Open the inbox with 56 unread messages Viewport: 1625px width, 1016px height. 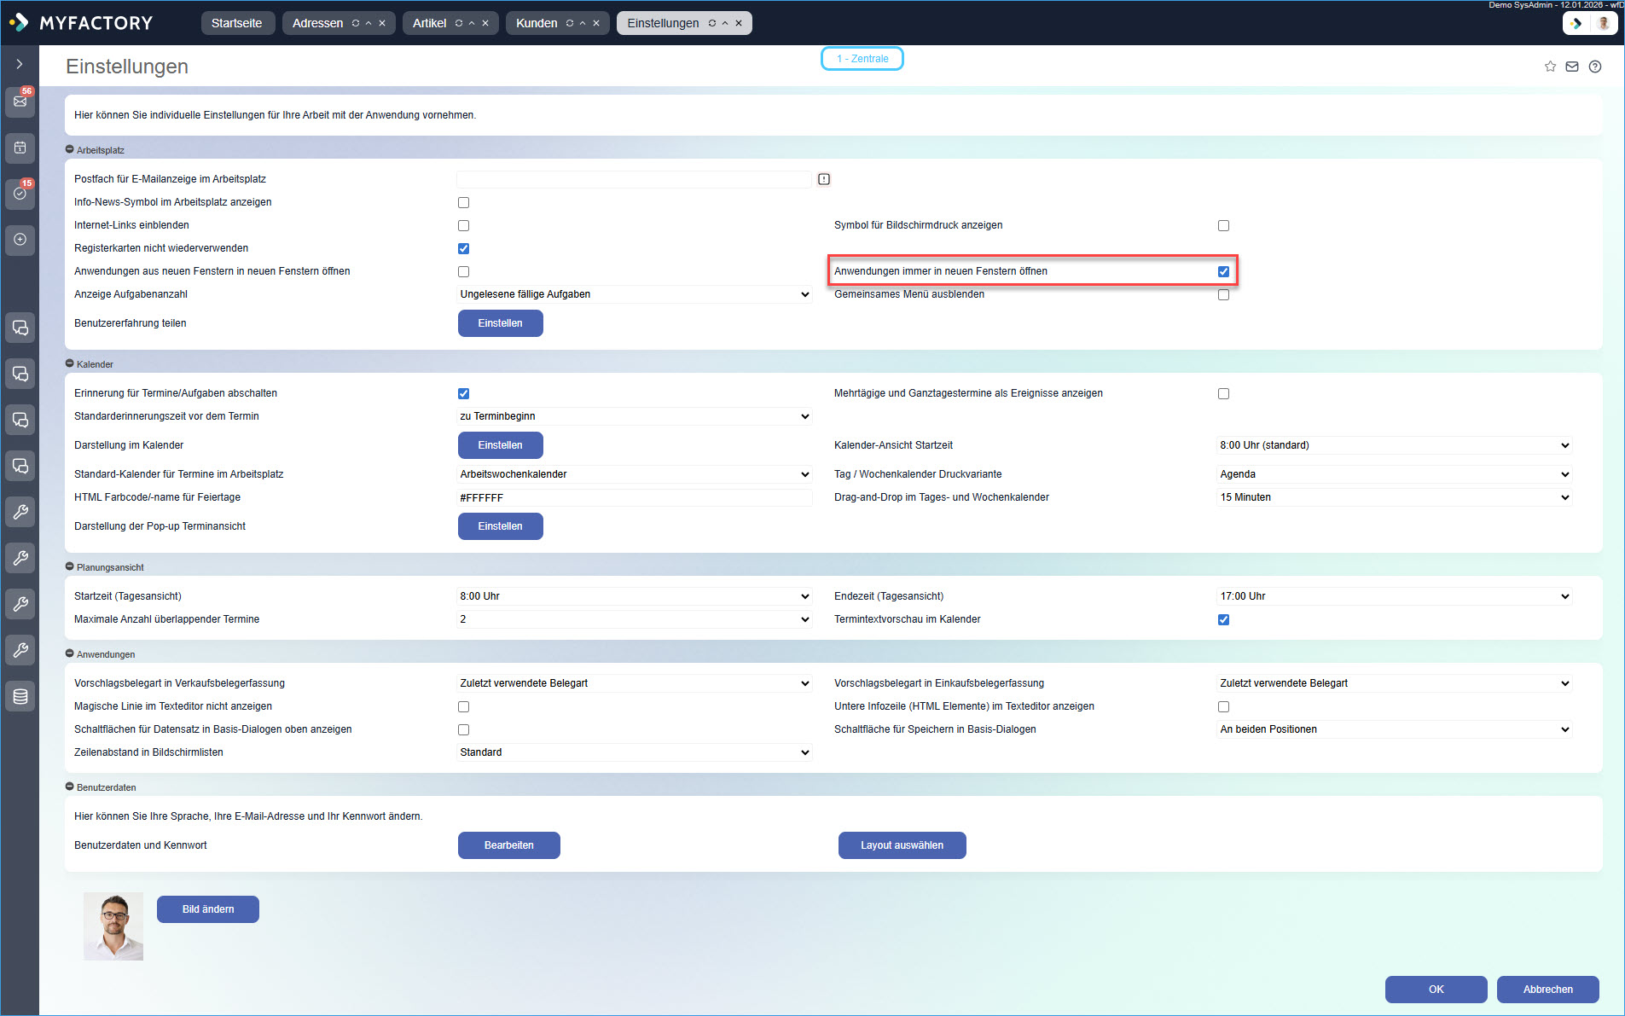20,102
